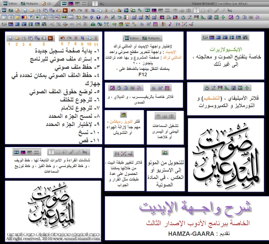
Task: Click the New file icon in toolbar
Action: click(25, 10)
